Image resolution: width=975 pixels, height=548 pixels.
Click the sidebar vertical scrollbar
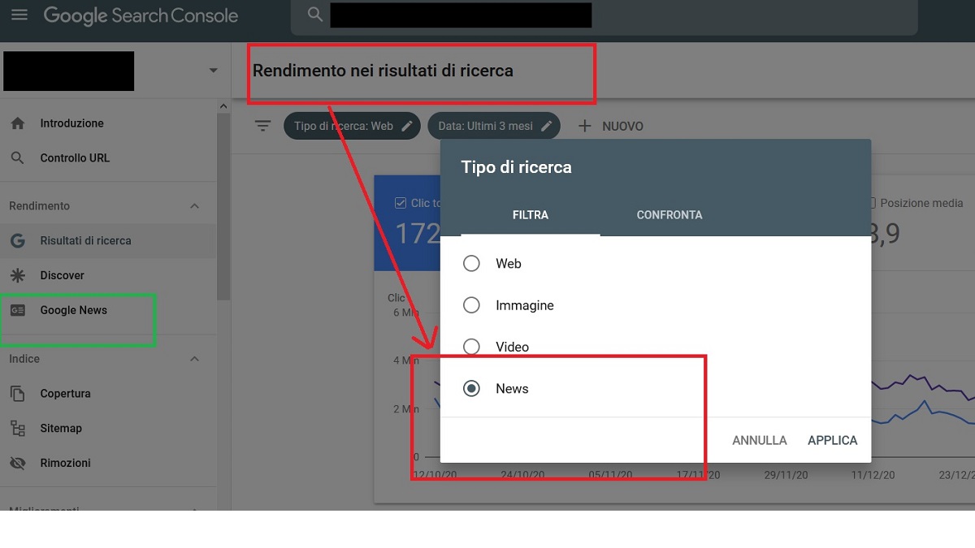pos(224,206)
